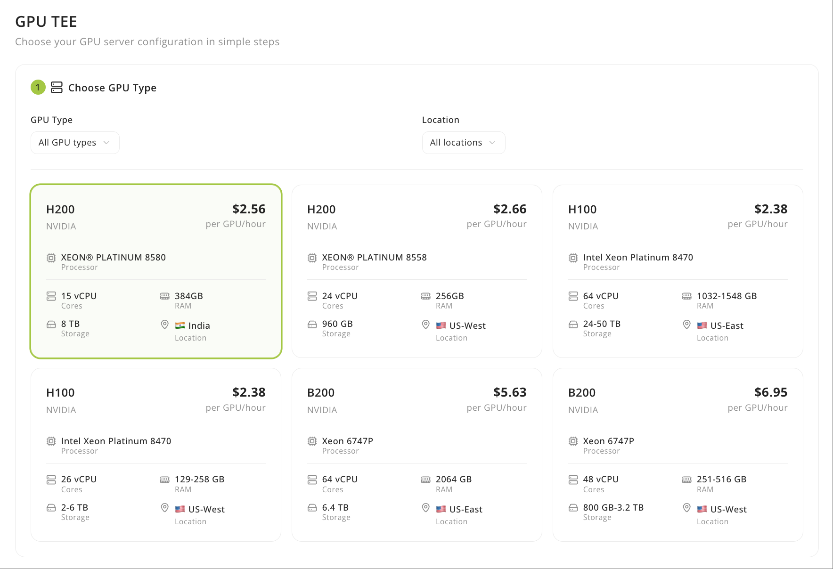The width and height of the screenshot is (833, 569).
Task: Click the '800 GB-3.2 TB' storage value
Action: click(x=613, y=507)
